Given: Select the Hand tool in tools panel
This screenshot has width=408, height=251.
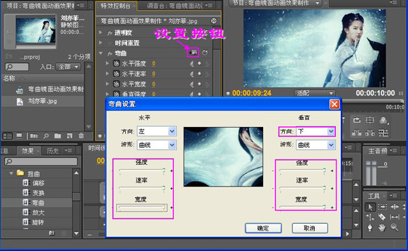Looking at the screenshot, I should (x=382, y=228).
